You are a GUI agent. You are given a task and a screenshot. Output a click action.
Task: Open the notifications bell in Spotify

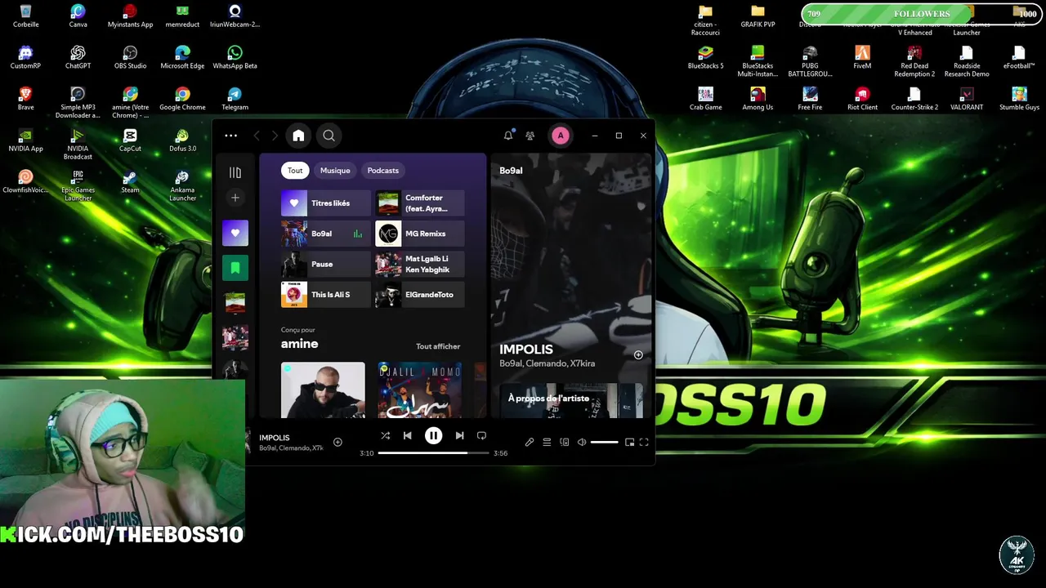[508, 136]
